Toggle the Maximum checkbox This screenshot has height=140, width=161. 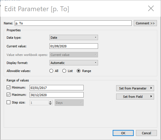[x=8, y=95]
